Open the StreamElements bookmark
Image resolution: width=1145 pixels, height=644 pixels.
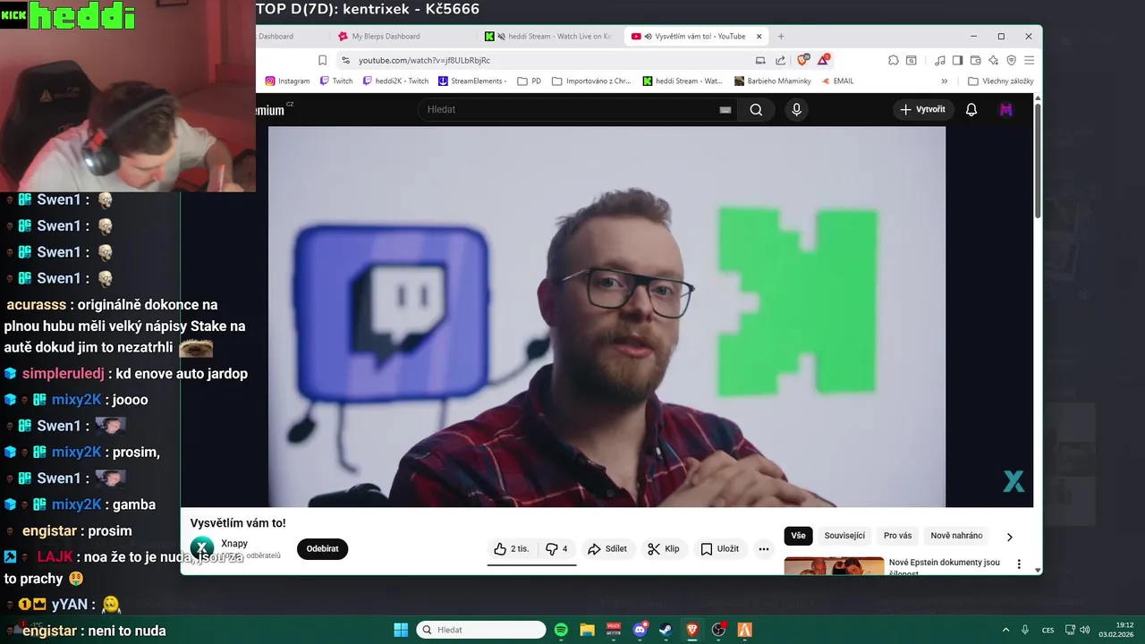[472, 80]
